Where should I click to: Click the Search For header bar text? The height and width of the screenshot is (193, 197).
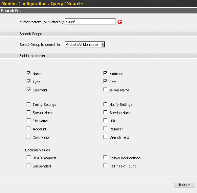point(11,11)
